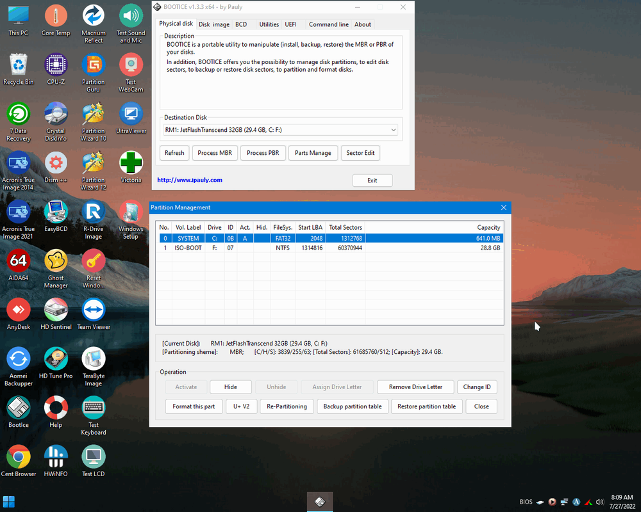The image size is (641, 512).
Task: Click the Re-Partitioning button
Action: 287,406
